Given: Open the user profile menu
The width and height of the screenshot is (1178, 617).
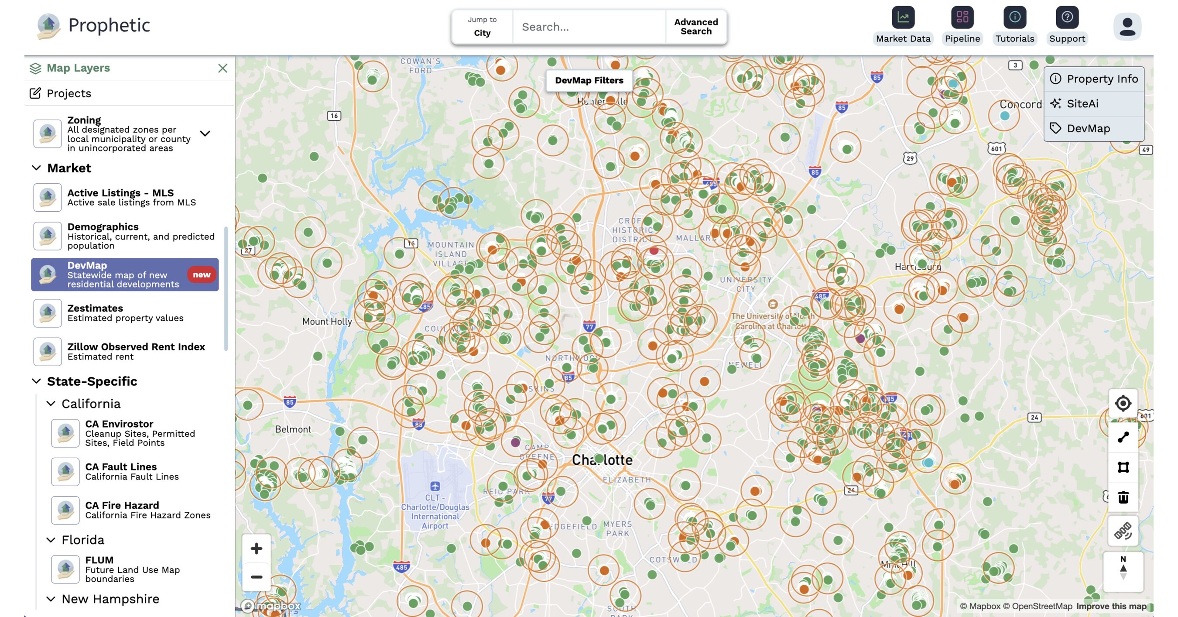Looking at the screenshot, I should click(x=1127, y=27).
